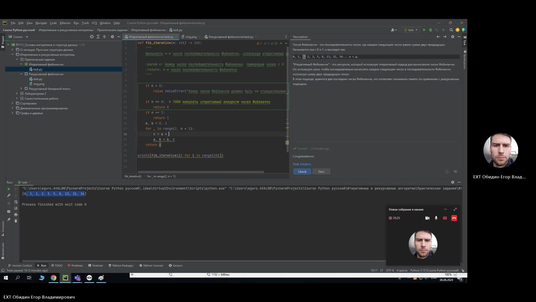Toggle camera in meeting mini window
This screenshot has width=536, height=302.
[427, 218]
